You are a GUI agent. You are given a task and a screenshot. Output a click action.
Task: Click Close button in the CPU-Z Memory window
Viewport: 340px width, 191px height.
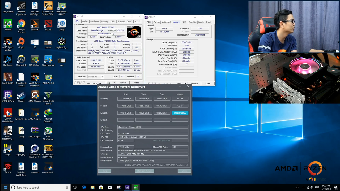[x=207, y=84]
